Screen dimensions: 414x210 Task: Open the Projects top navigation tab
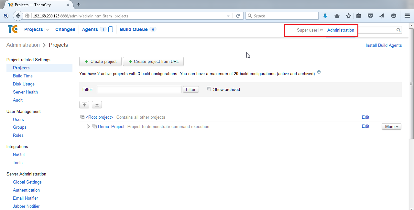34,29
